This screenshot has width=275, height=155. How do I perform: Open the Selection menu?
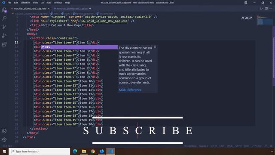tap(25, 3)
